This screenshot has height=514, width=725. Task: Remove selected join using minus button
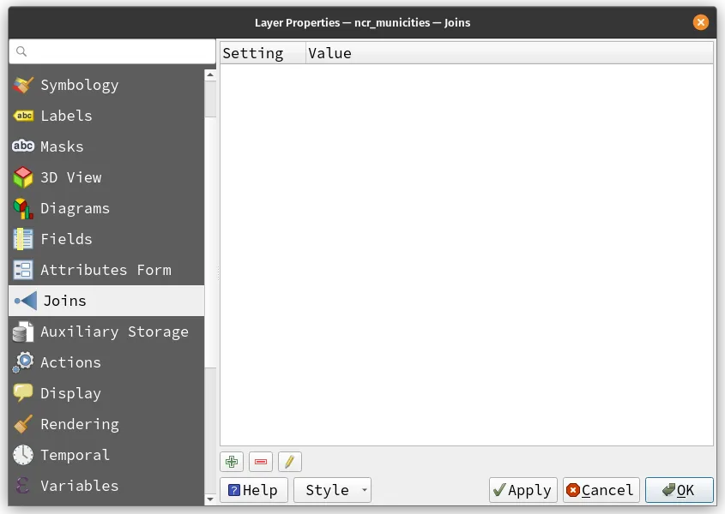point(260,461)
